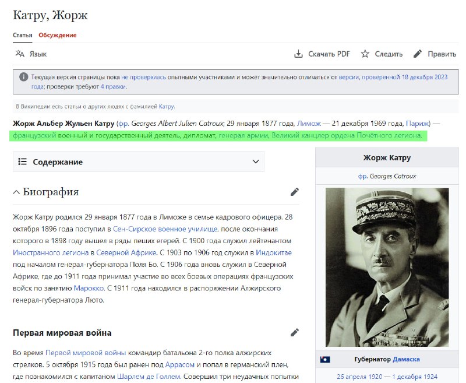Edit the Первая мировая война section with the pencil icon
The width and height of the screenshot is (466, 383).
coord(295,332)
